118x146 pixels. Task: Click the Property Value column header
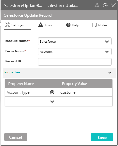pos(85,84)
